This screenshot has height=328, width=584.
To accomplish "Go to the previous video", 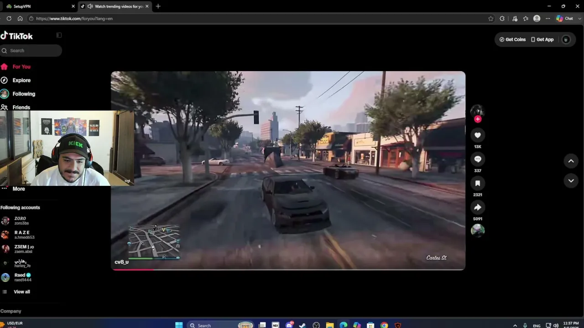I will 571,161.
